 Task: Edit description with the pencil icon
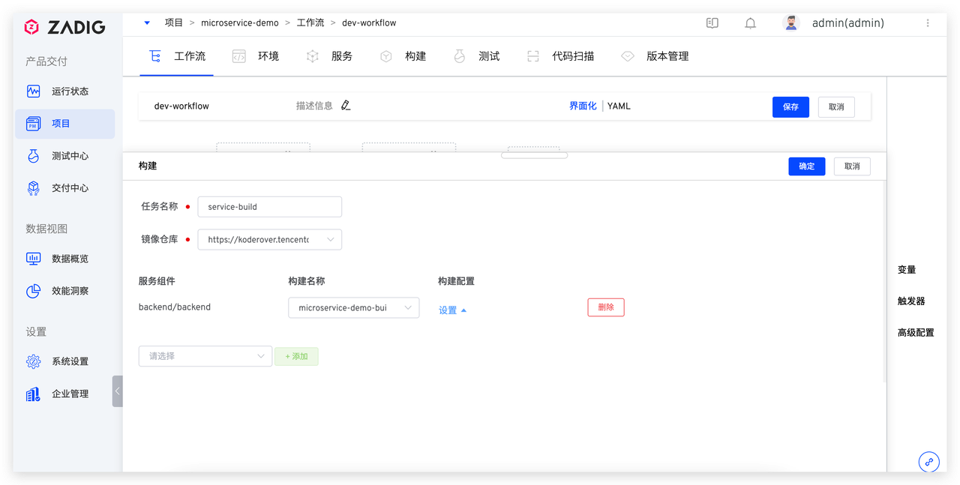click(346, 106)
